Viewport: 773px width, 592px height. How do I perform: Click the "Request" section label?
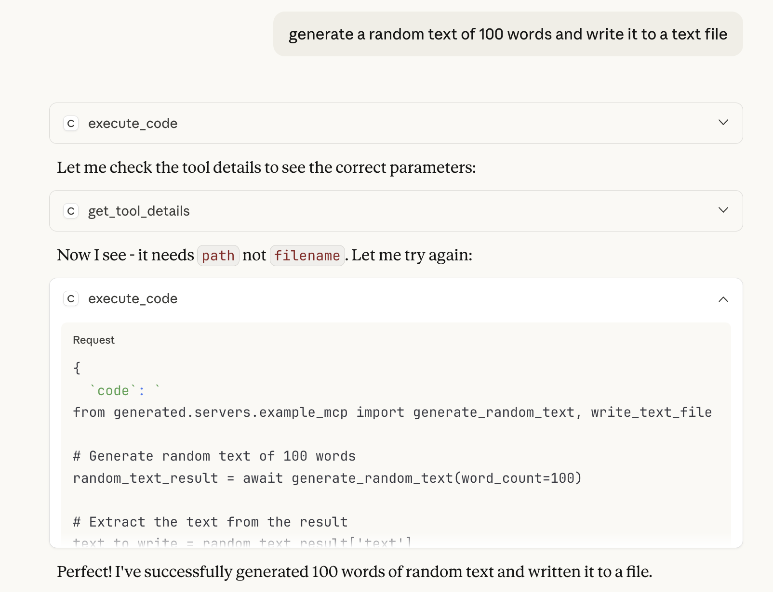pyautogui.click(x=93, y=340)
